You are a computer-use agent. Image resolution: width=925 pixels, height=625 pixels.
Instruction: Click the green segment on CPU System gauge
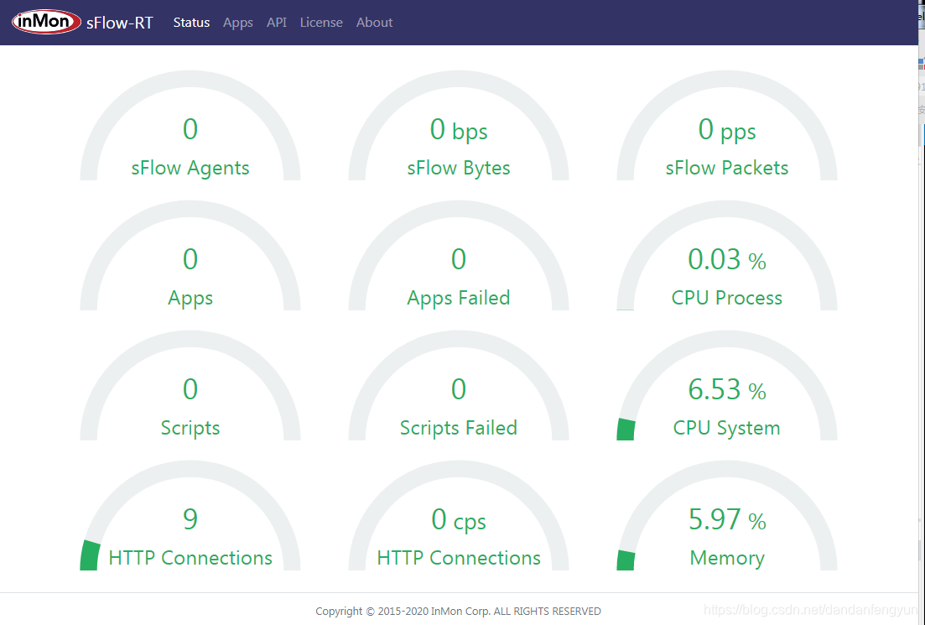(625, 429)
